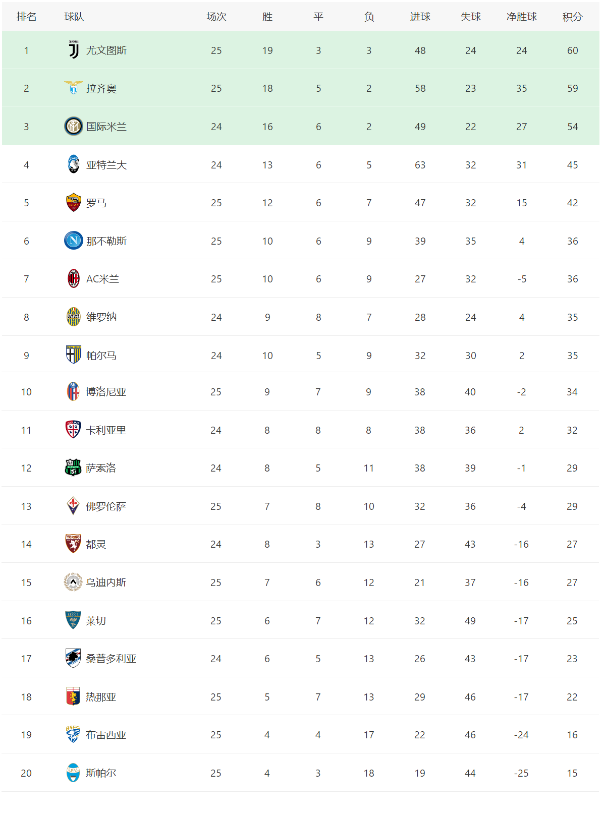
Task: Click the Parma (帕尔马) crest icon
Action: 74,355
